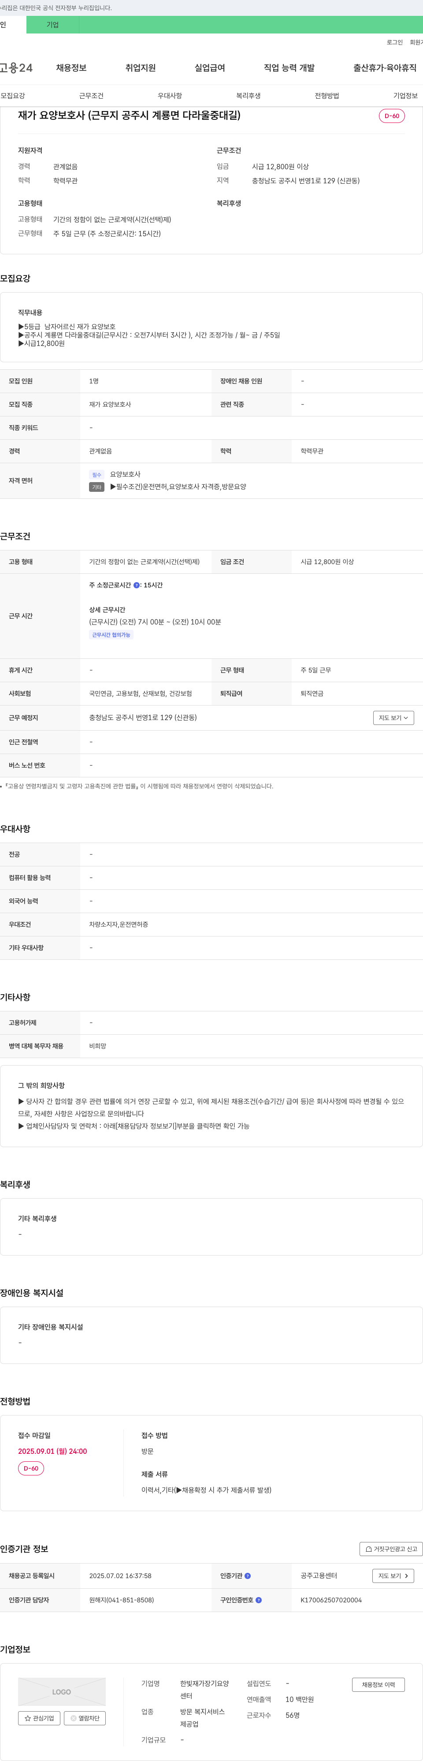Click 접수 마감일 date 2025.09.01
The width and height of the screenshot is (423, 1761).
tap(52, 1451)
